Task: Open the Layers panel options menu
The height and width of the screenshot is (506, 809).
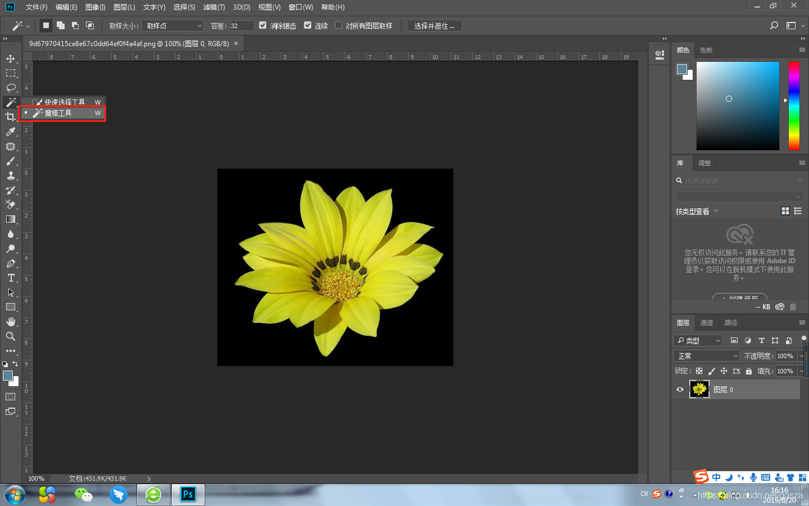Action: click(802, 322)
